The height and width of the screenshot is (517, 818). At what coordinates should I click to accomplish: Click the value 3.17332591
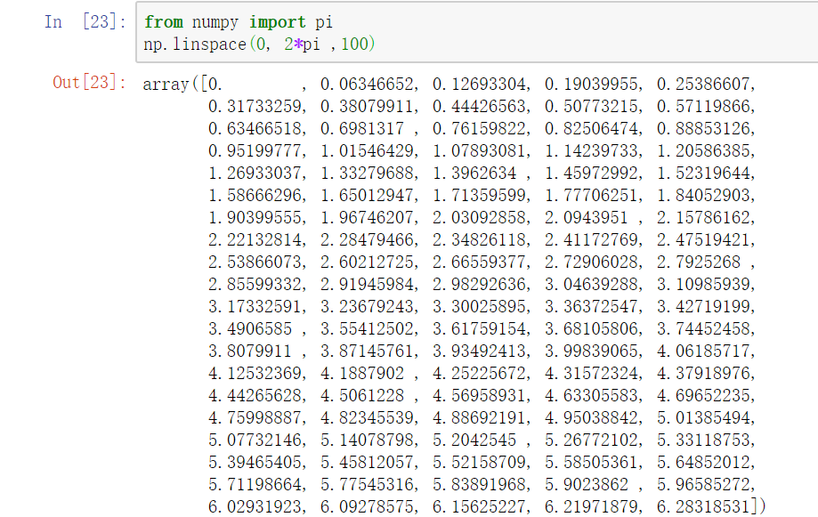tap(254, 307)
